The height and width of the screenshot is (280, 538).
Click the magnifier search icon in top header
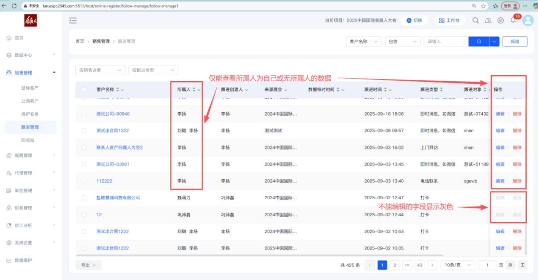pyautogui.click(x=475, y=20)
